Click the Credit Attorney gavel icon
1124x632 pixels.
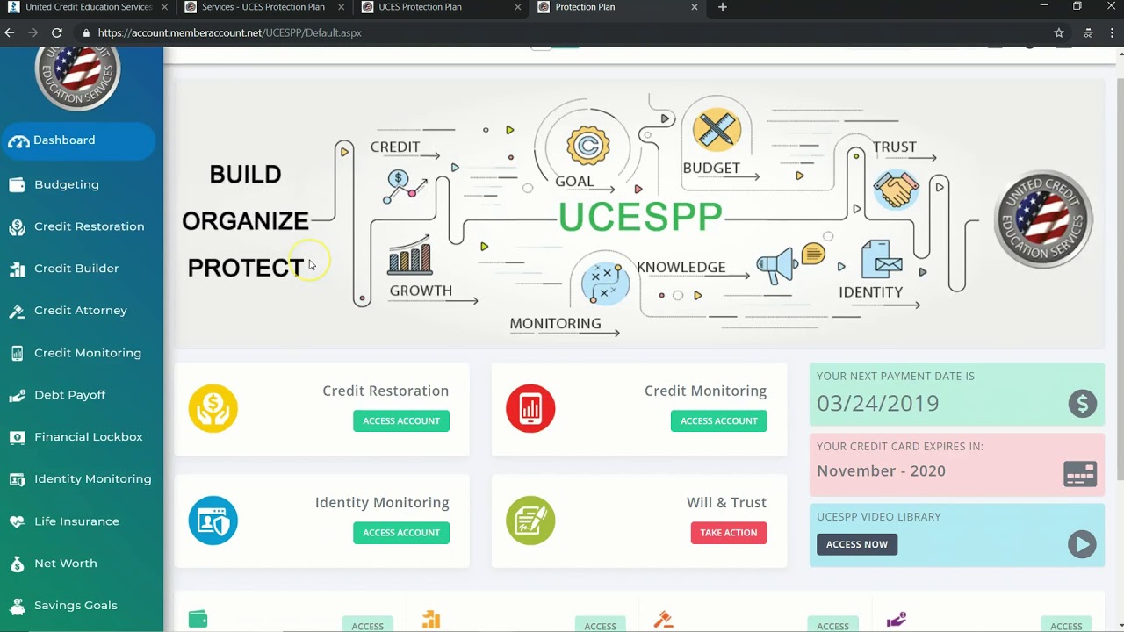point(17,312)
